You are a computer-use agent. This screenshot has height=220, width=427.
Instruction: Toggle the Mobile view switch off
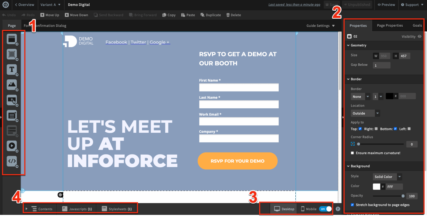pos(325,209)
